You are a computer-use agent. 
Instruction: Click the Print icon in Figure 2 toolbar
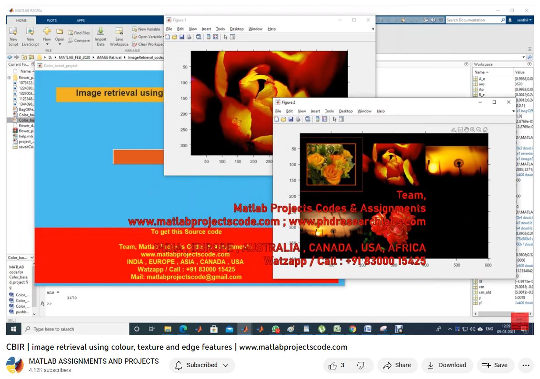click(x=298, y=119)
